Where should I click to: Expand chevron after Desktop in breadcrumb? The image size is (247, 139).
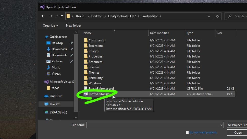point(105,16)
